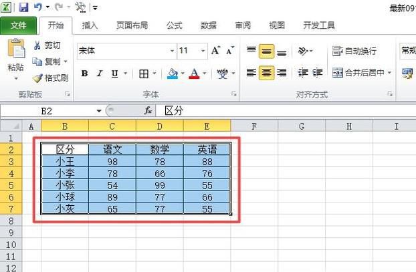416x272 pixels.
Task: Click the Save icon in quick access toolbar
Action: [x=23, y=7]
